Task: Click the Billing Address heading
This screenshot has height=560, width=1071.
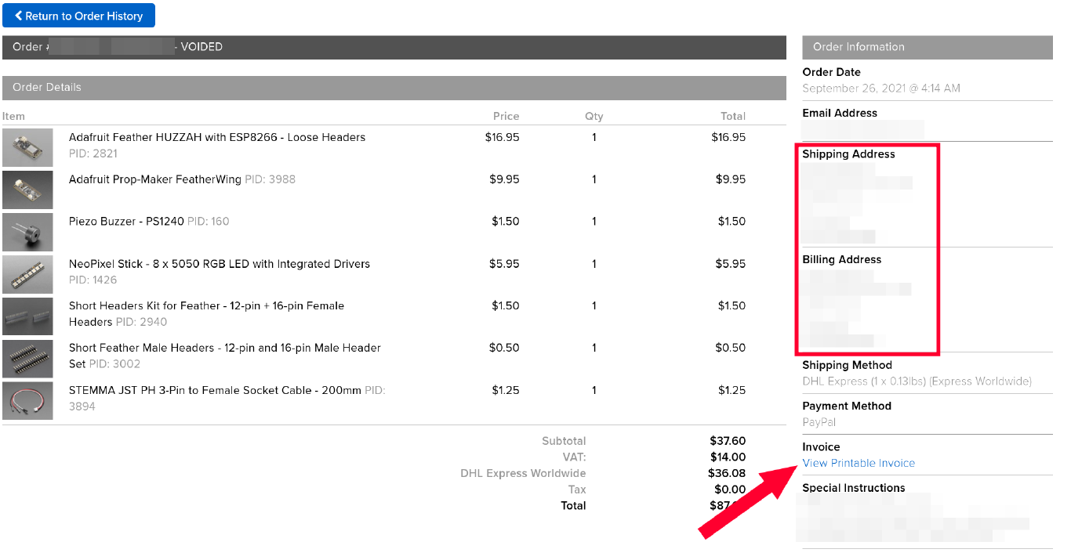Action: (x=842, y=259)
